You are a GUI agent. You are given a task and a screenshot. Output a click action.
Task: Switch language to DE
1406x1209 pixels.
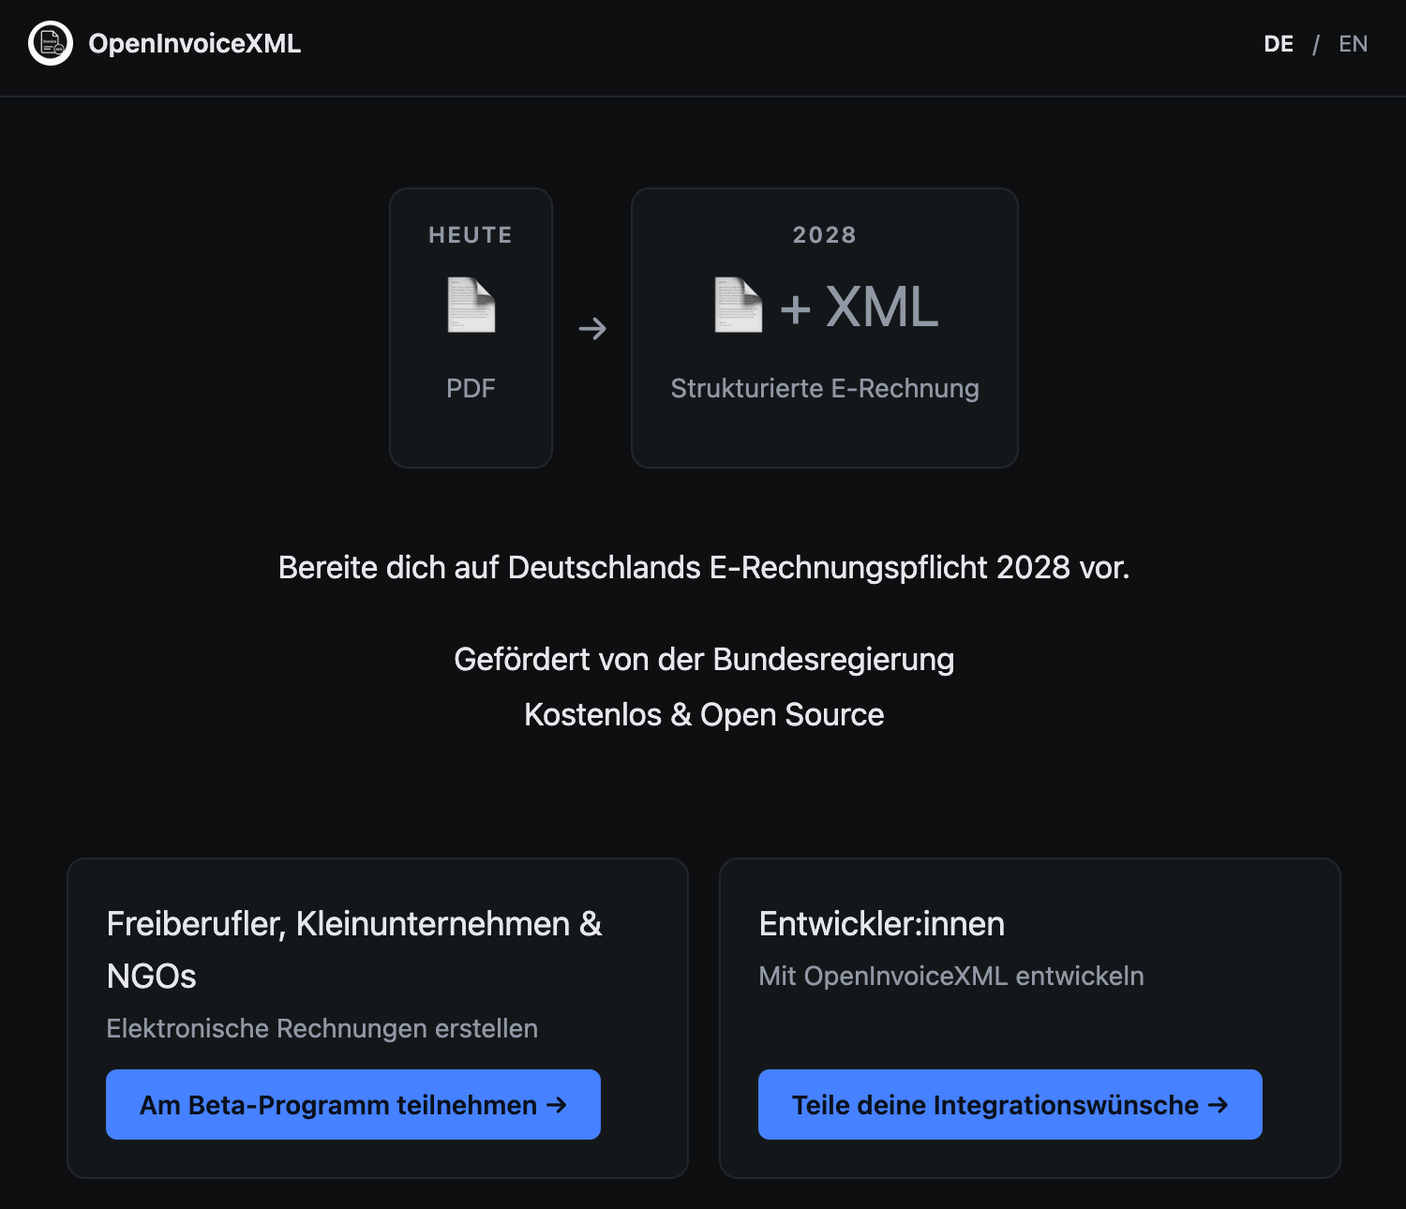[1279, 44]
